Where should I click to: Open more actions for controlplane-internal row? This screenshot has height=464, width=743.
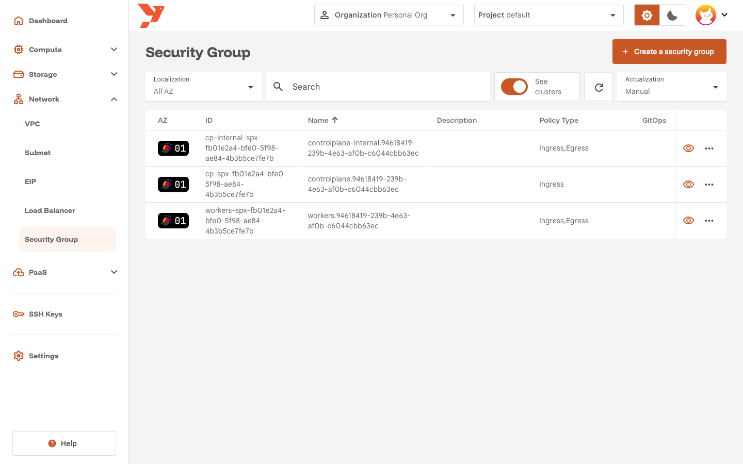click(x=709, y=148)
